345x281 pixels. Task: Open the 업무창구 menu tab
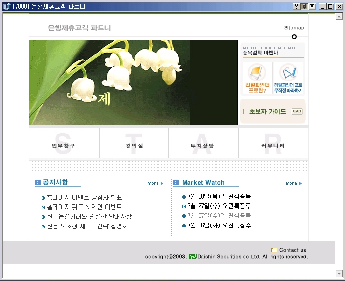pos(63,146)
